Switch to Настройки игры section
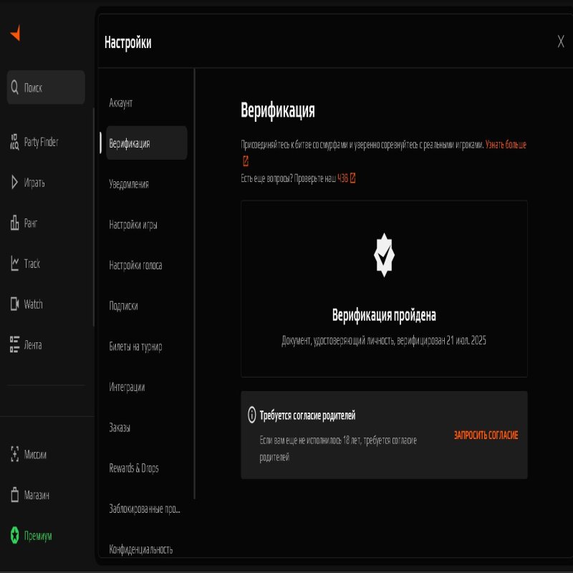The height and width of the screenshot is (573, 573). tap(133, 225)
